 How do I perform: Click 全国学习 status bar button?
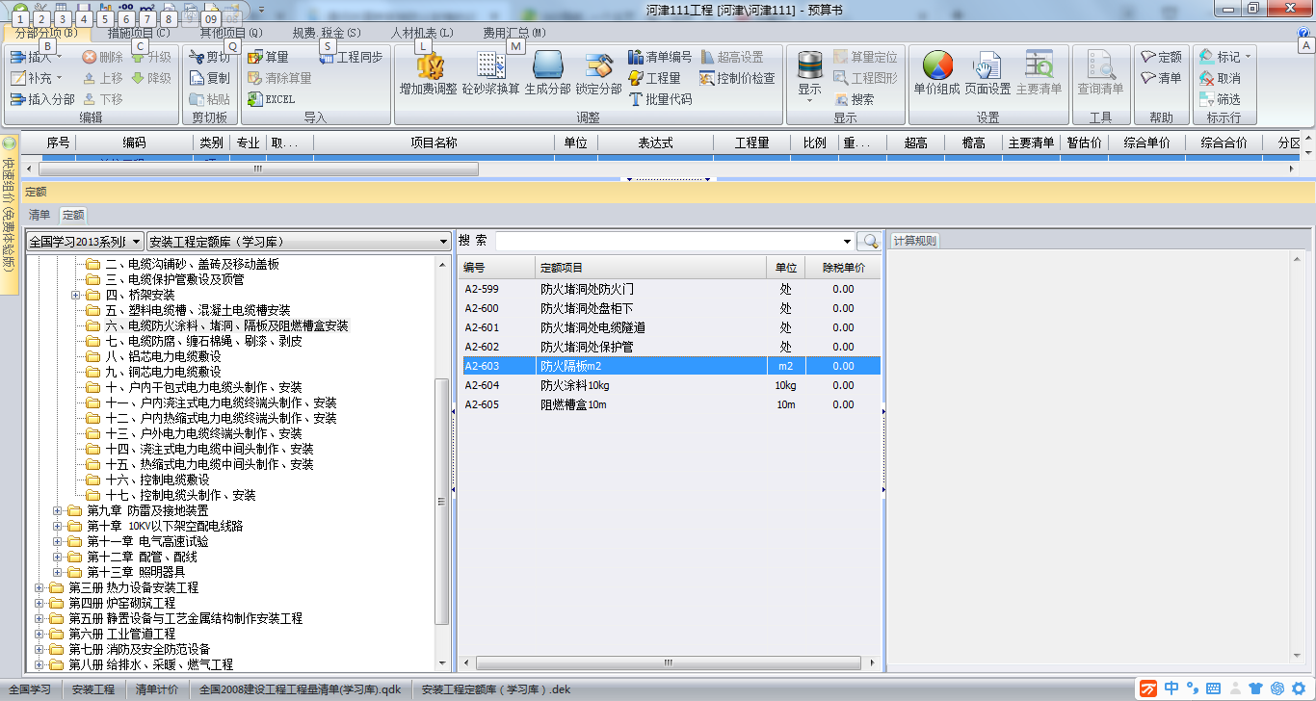tap(30, 689)
